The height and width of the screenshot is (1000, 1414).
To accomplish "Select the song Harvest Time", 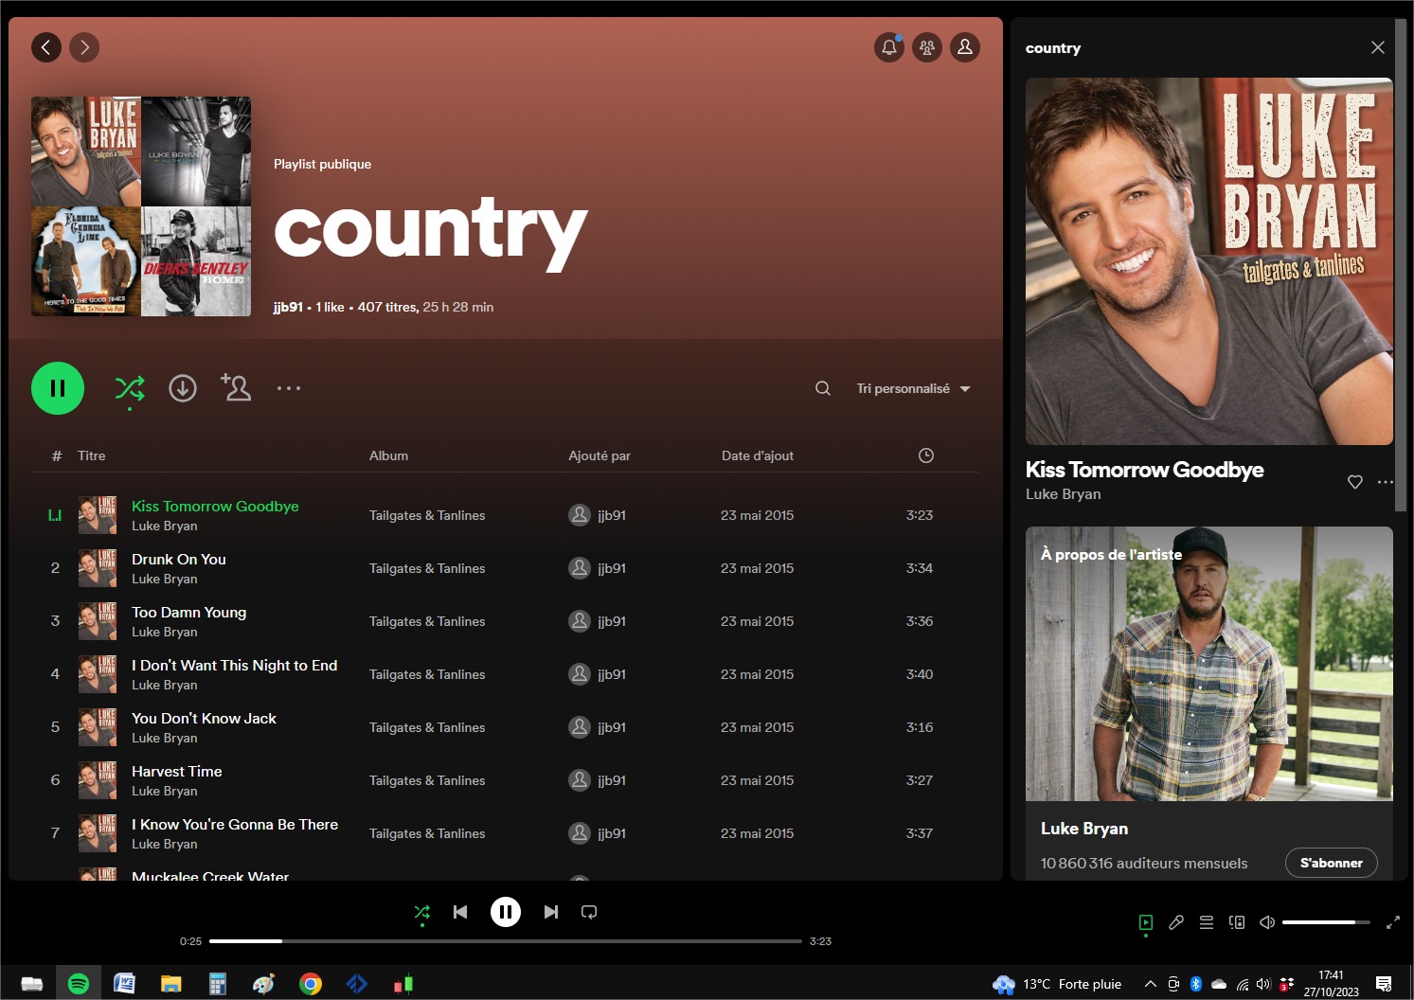I will [177, 772].
